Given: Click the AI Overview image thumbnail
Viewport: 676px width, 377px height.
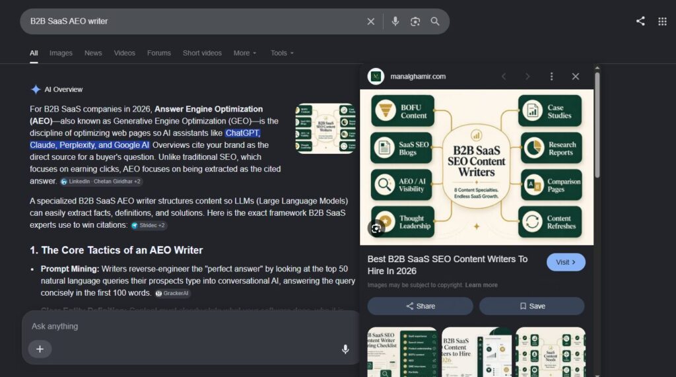Looking at the screenshot, I should (325, 128).
